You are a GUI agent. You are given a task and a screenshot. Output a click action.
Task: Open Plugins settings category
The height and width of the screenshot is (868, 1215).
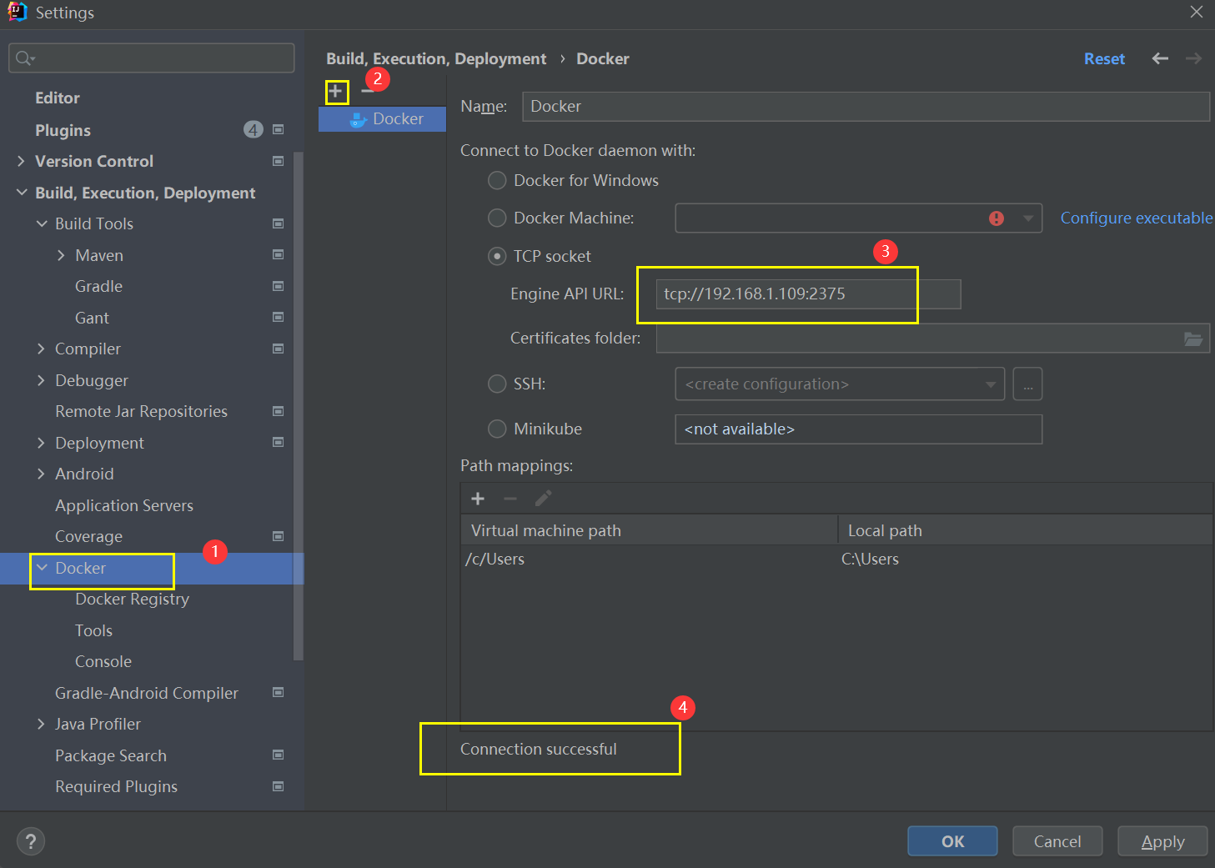tap(63, 130)
